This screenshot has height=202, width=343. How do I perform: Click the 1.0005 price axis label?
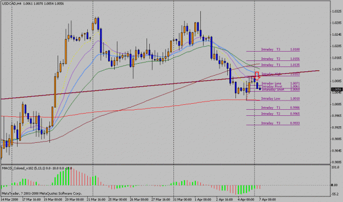336,104
